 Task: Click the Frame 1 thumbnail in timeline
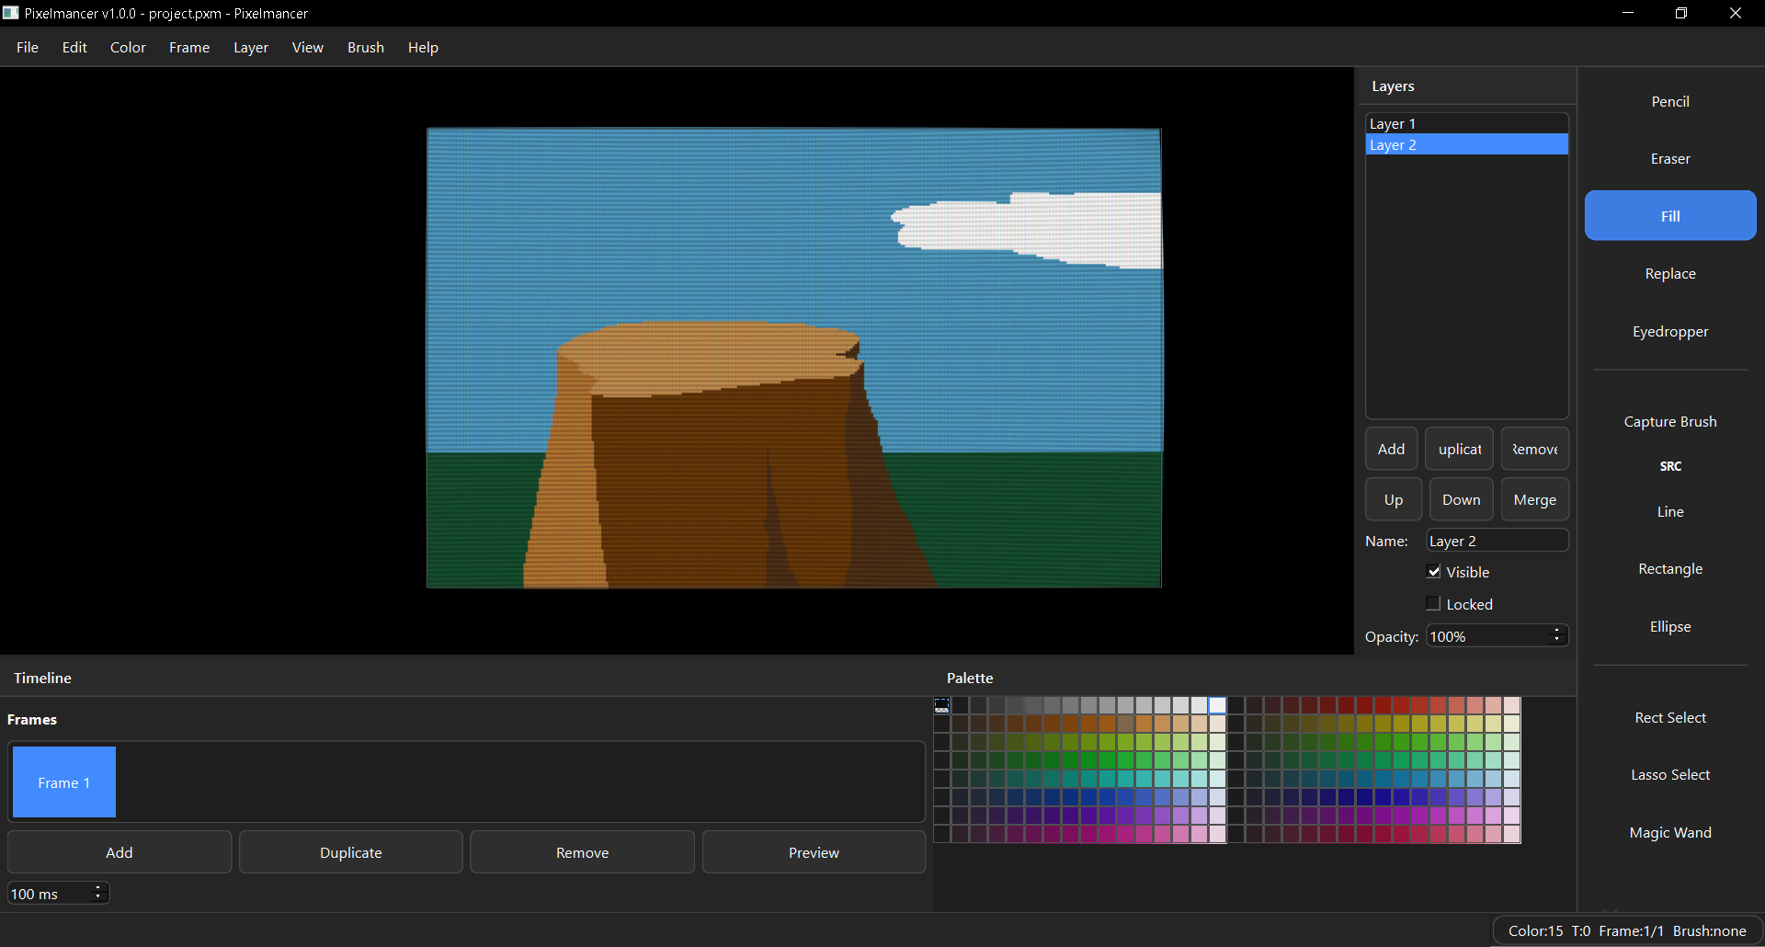64,782
